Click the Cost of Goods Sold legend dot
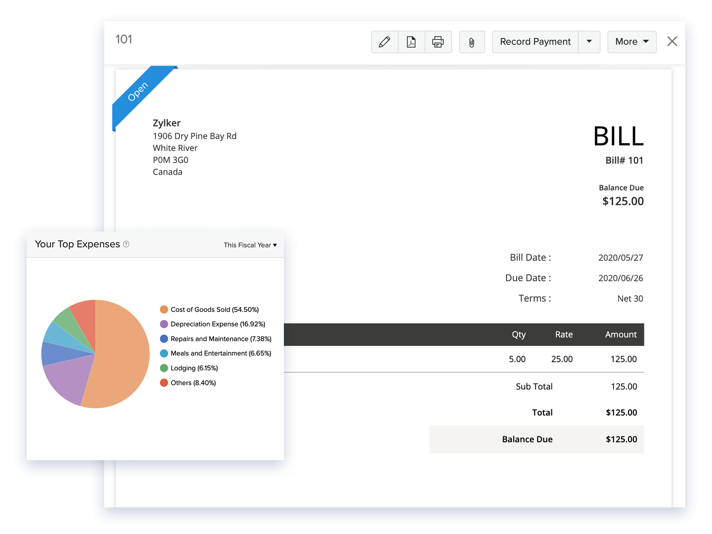The width and height of the screenshot is (712, 534). pyautogui.click(x=164, y=309)
